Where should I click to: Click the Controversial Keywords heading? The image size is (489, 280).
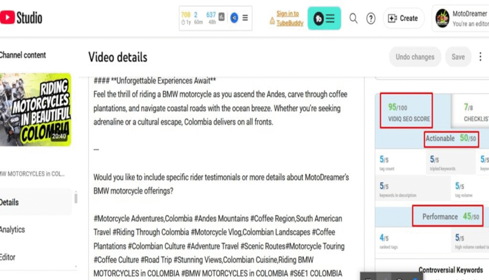[x=451, y=270]
